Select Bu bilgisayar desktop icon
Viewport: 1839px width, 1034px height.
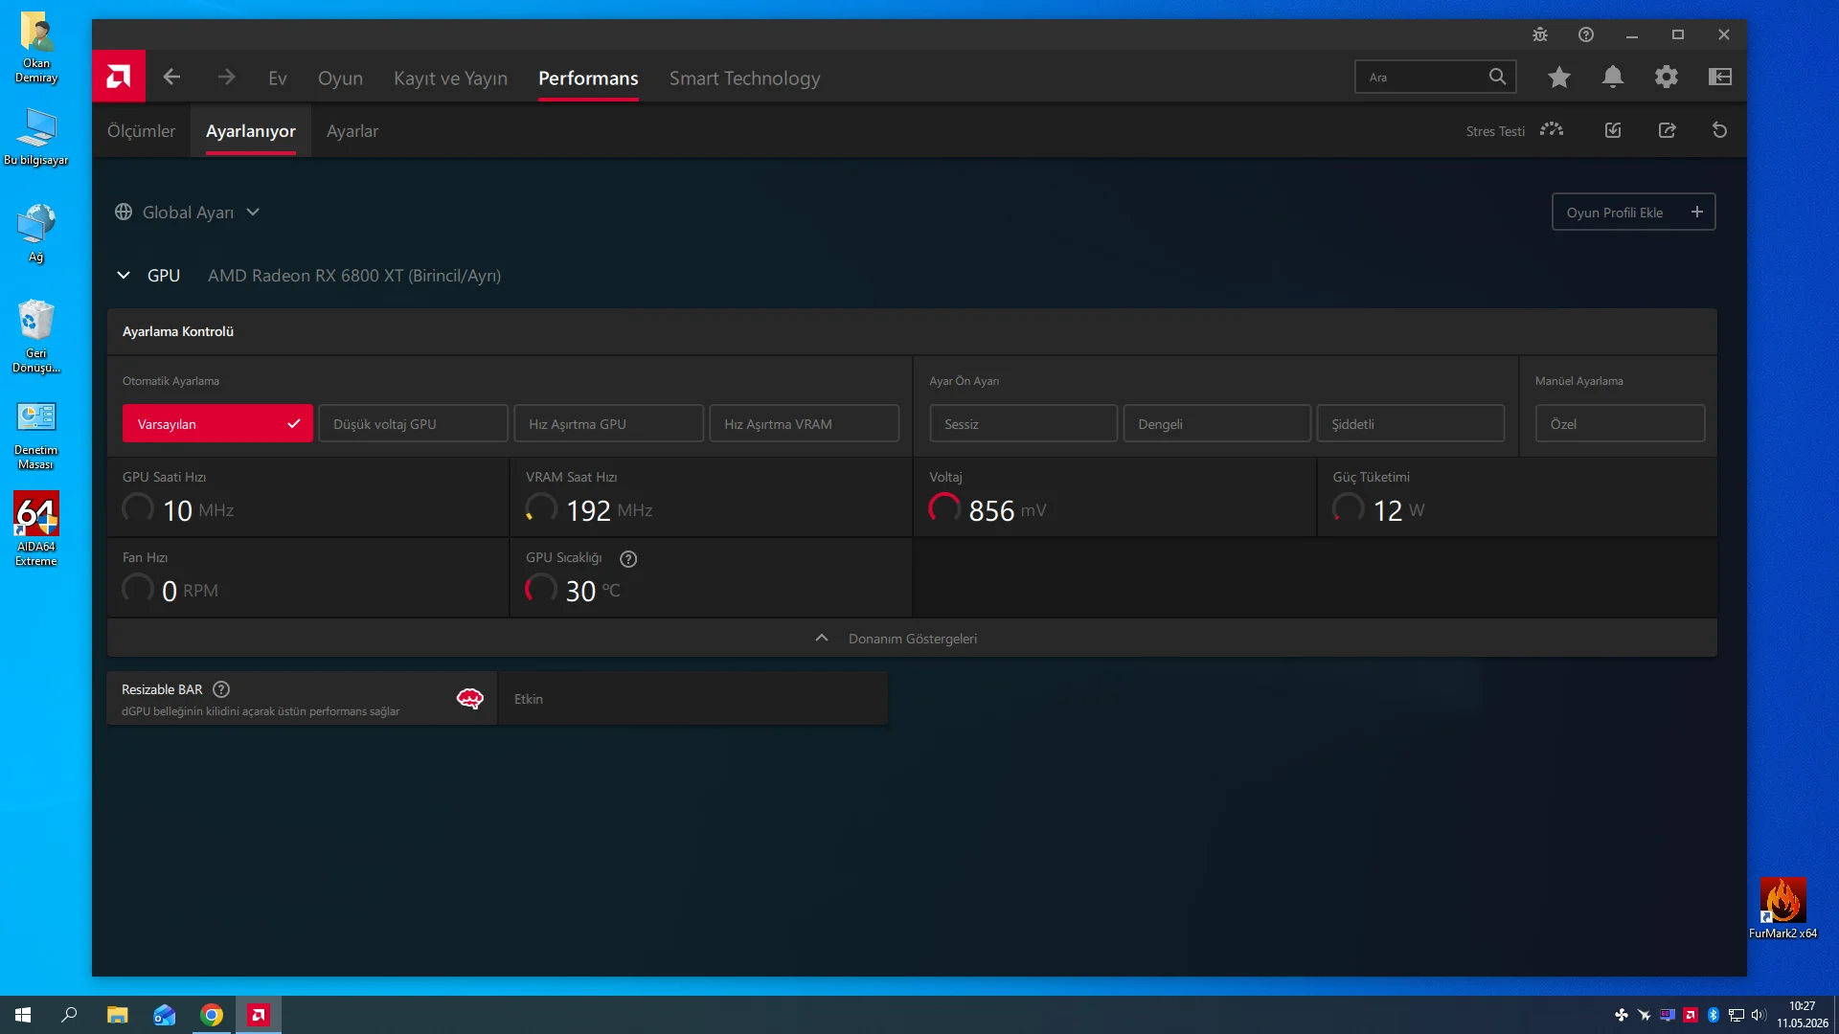click(36, 136)
